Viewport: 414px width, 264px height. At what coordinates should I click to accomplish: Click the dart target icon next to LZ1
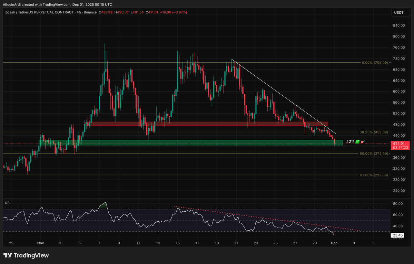click(x=362, y=142)
